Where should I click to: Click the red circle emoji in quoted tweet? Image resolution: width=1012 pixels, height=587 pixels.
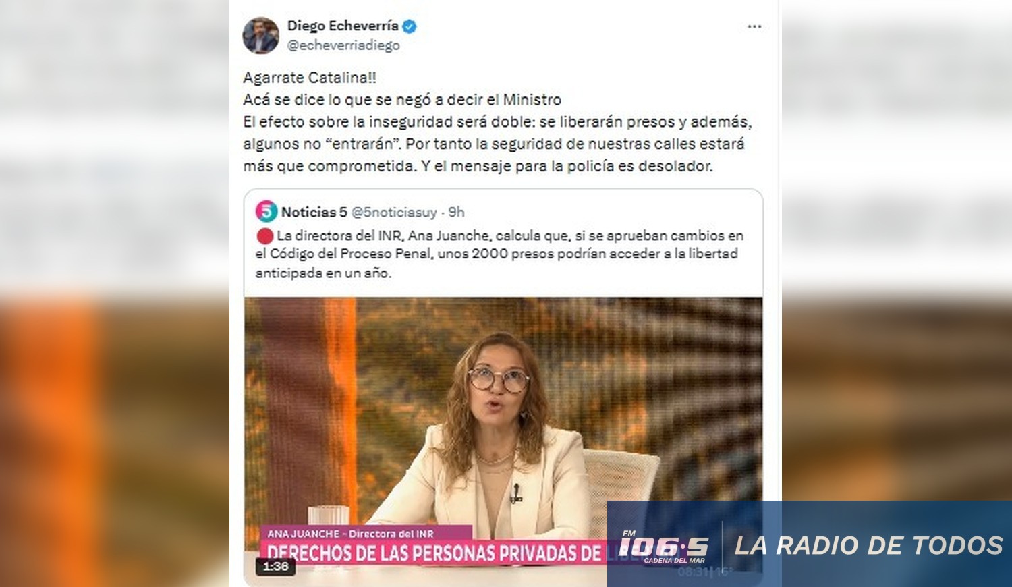tap(264, 235)
